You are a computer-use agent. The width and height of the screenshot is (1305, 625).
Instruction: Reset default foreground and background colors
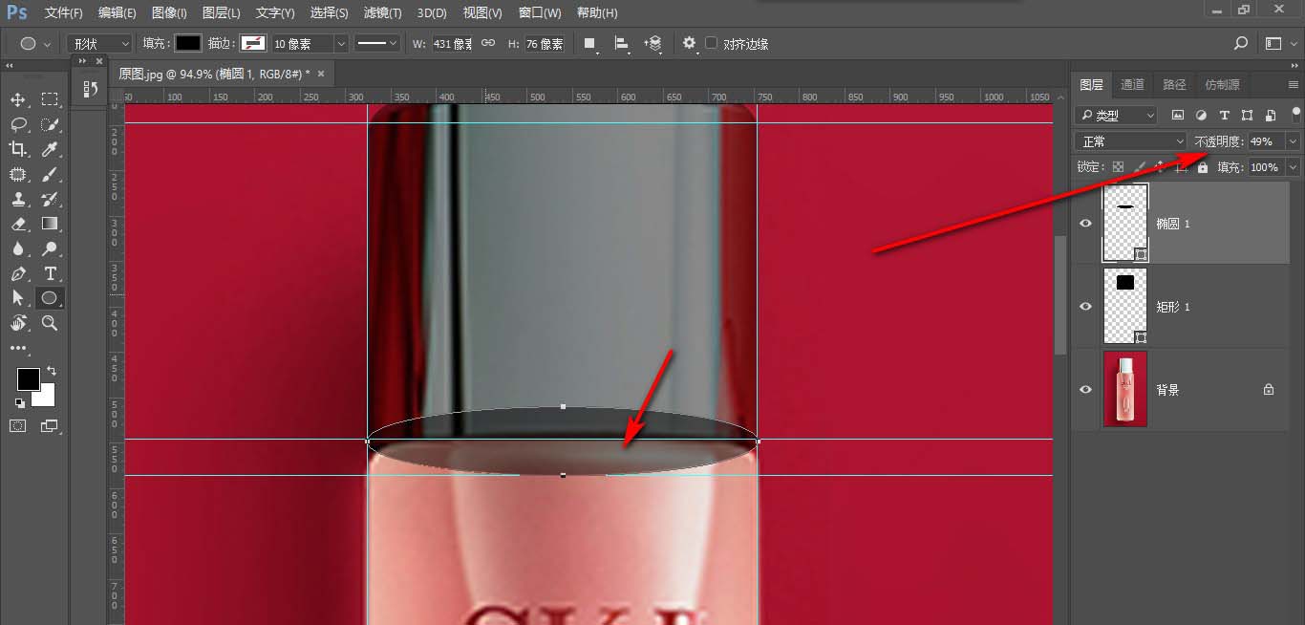(20, 402)
